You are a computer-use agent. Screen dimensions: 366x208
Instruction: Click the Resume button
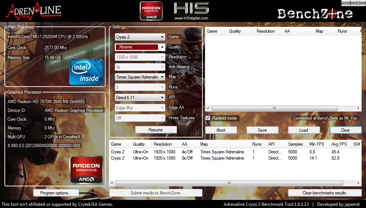click(x=156, y=130)
